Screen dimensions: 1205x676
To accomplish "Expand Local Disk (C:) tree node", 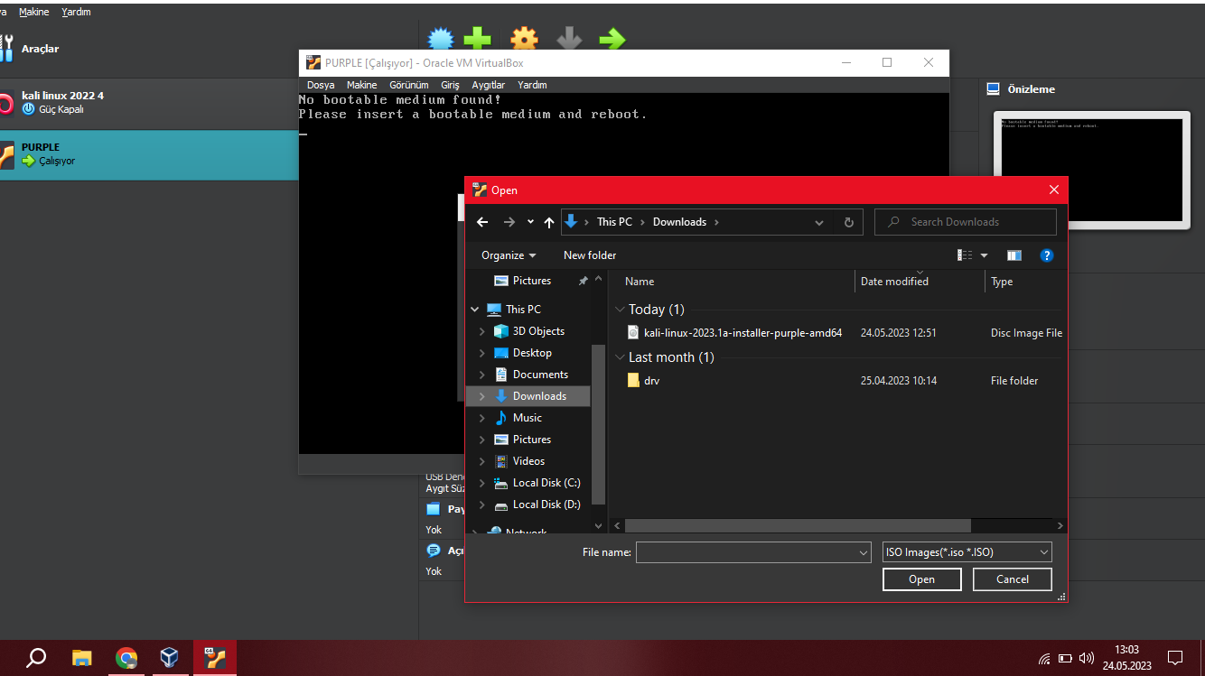I will (482, 483).
